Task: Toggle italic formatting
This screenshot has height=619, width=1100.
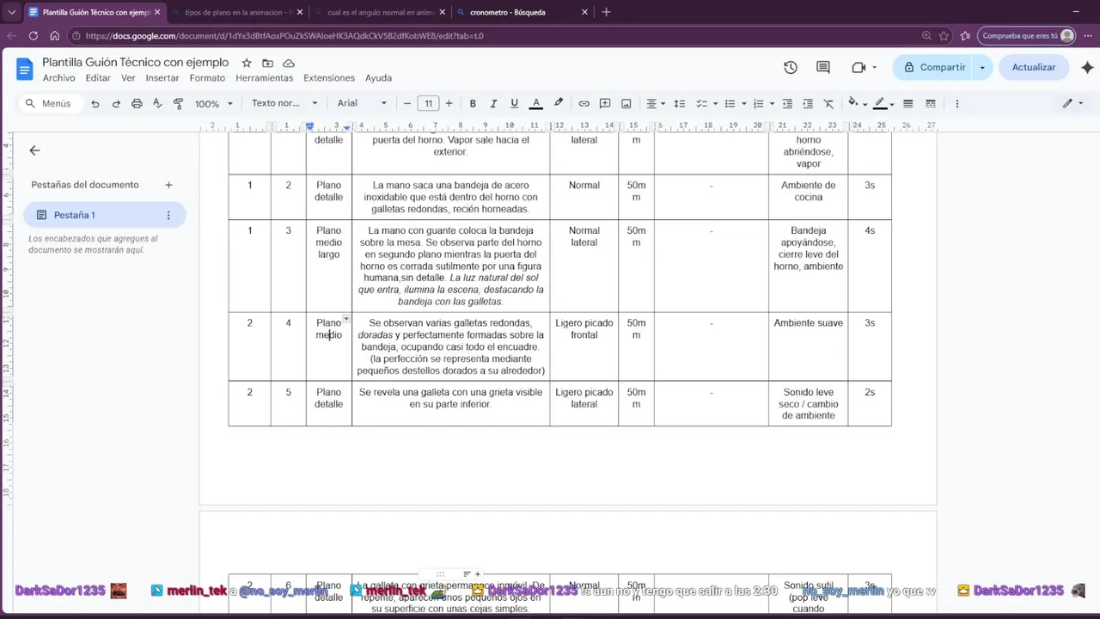Action: pos(493,103)
